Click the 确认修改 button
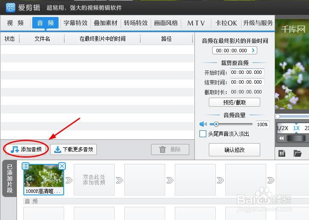The height and width of the screenshot is (220, 309). tap(234, 150)
